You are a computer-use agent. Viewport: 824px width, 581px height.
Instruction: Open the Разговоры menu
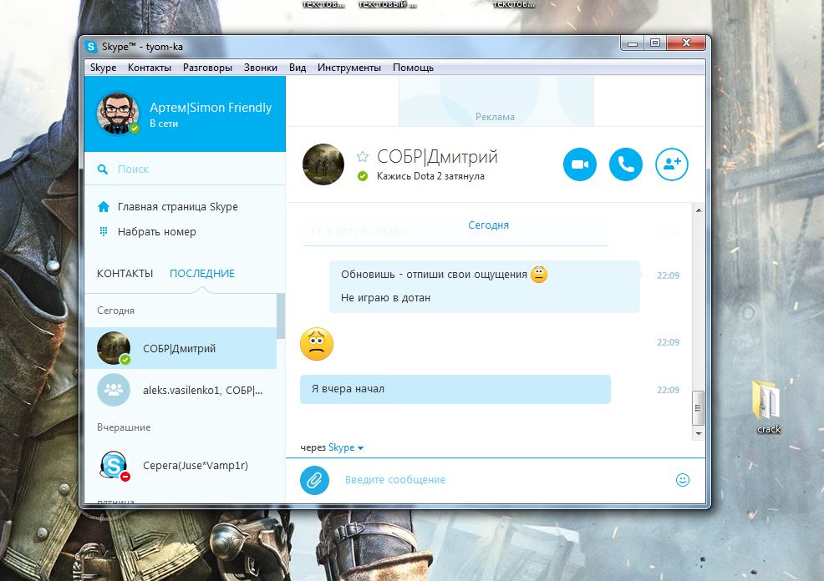207,68
